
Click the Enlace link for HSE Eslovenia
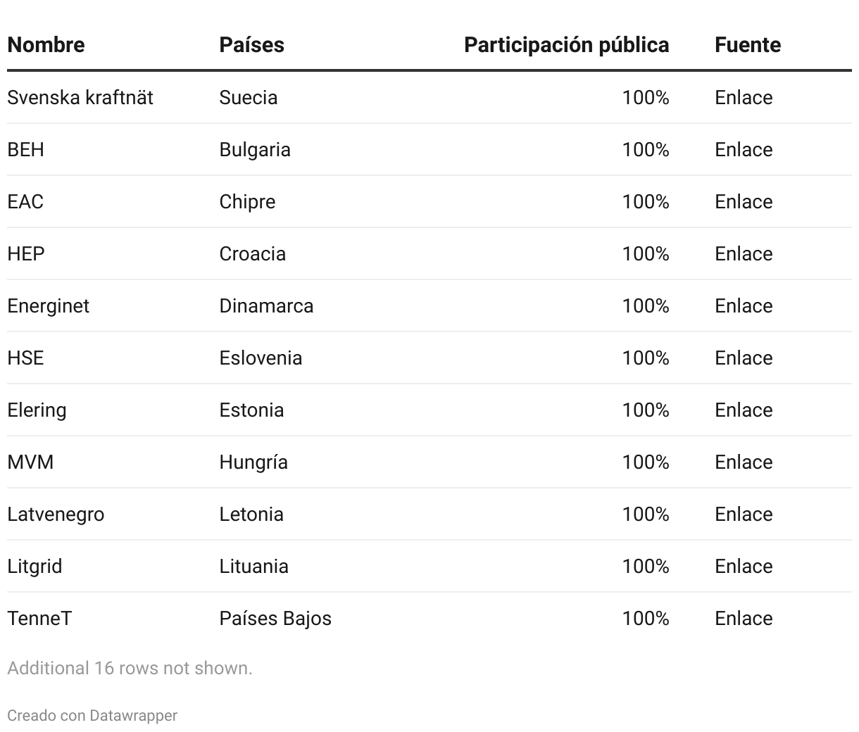(x=743, y=358)
